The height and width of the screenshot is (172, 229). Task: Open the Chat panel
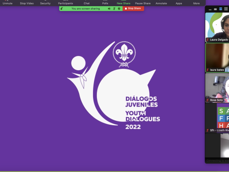tap(87, 3)
